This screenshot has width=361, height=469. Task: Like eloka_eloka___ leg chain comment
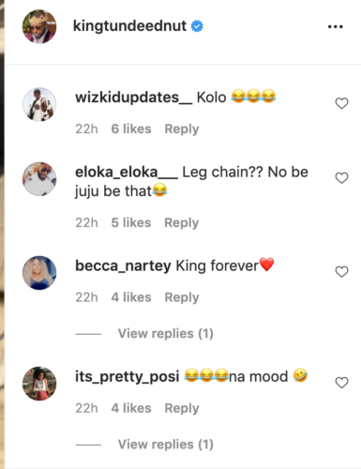(341, 178)
